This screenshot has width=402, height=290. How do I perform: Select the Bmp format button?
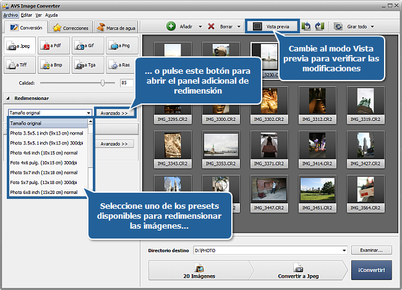point(54,64)
